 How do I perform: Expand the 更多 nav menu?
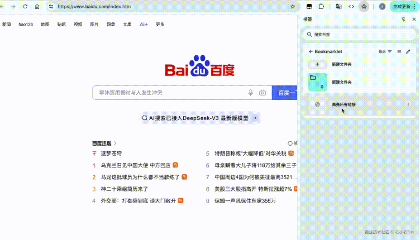coord(160,25)
